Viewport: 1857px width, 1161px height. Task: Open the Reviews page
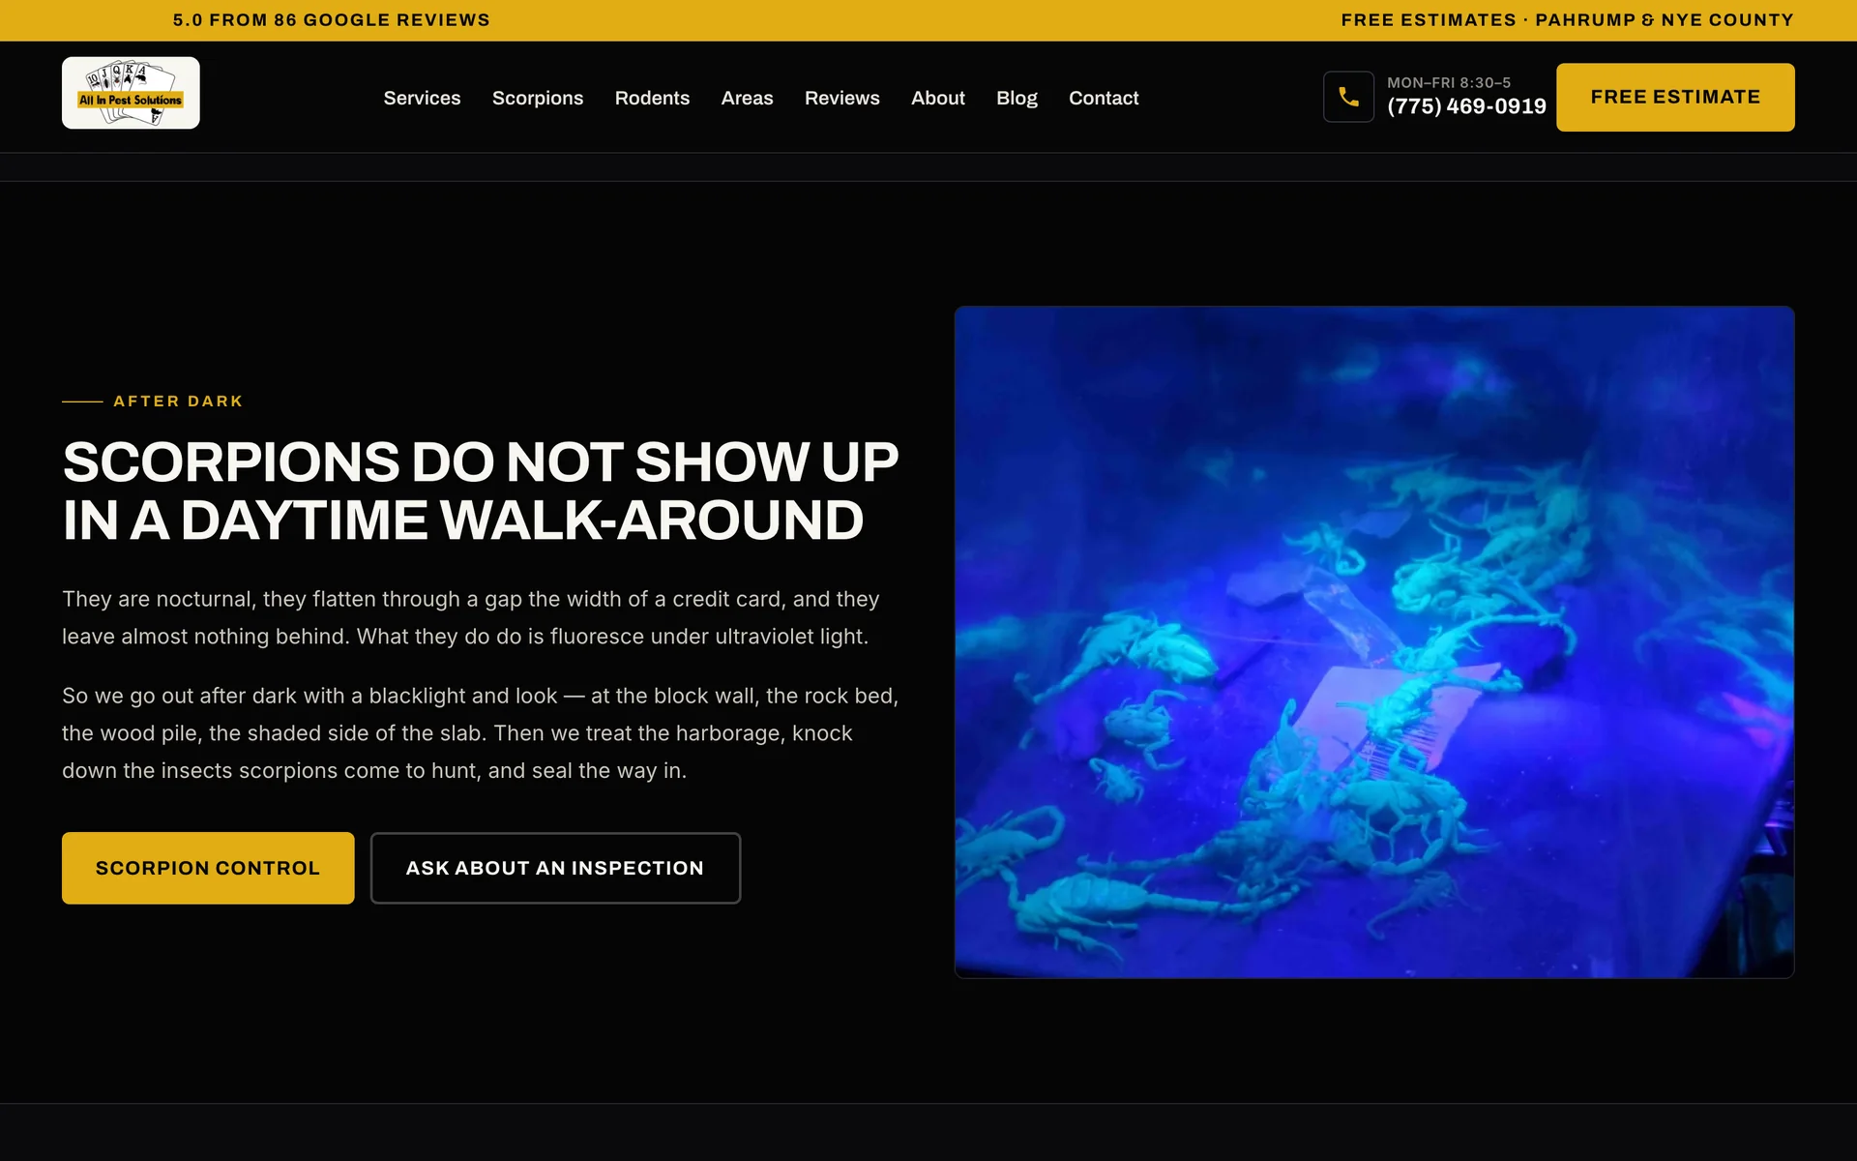[x=841, y=98]
